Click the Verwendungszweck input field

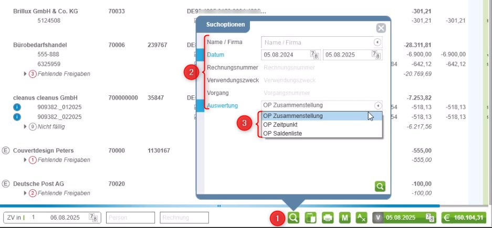(321, 80)
